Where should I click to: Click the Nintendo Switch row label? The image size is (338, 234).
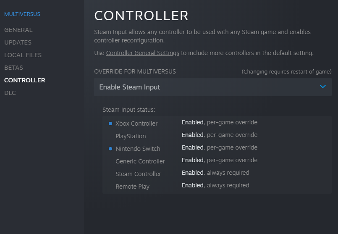point(138,149)
